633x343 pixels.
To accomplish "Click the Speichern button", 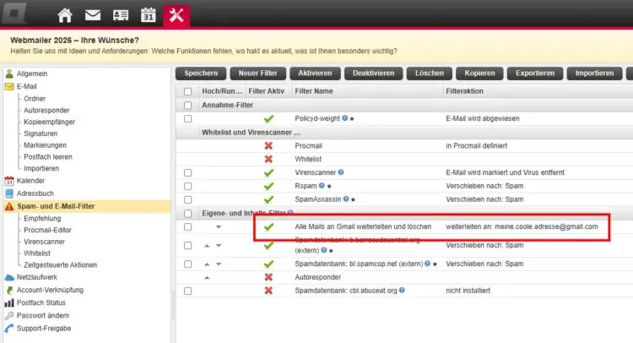I will click(201, 73).
